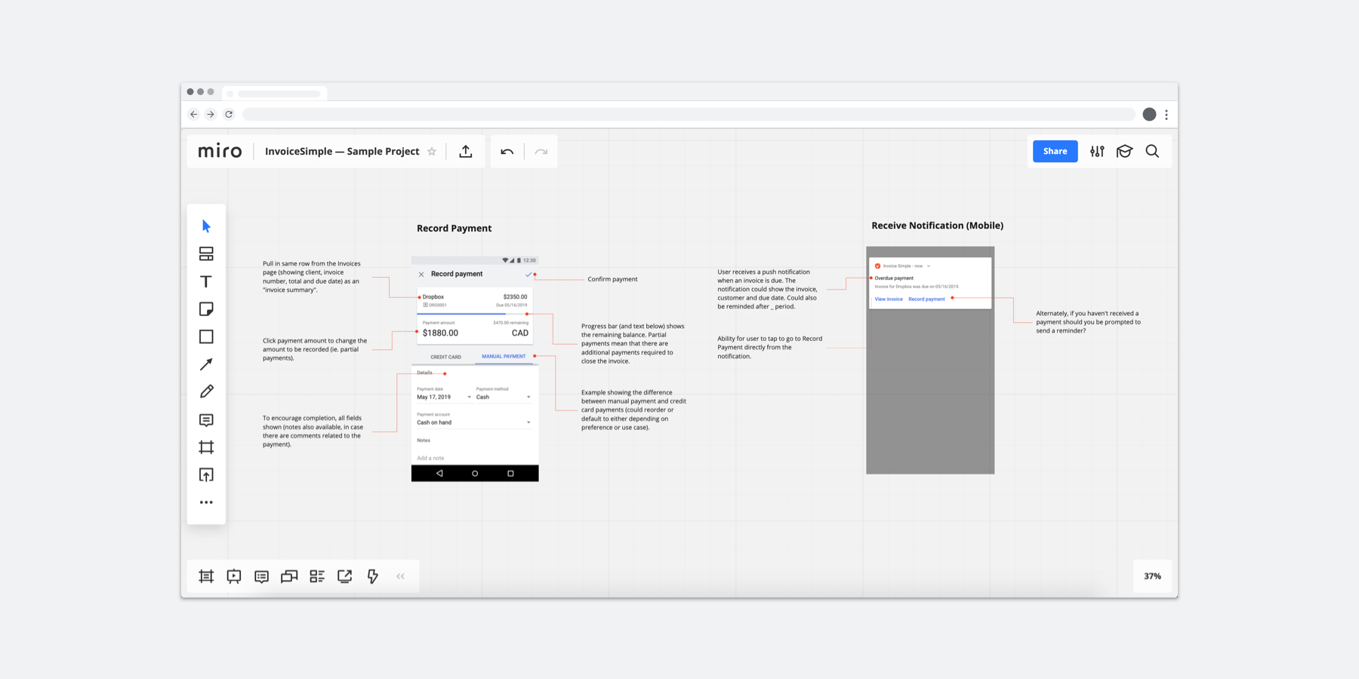The height and width of the screenshot is (679, 1359).
Task: Choose the shapes tool
Action: (205, 336)
